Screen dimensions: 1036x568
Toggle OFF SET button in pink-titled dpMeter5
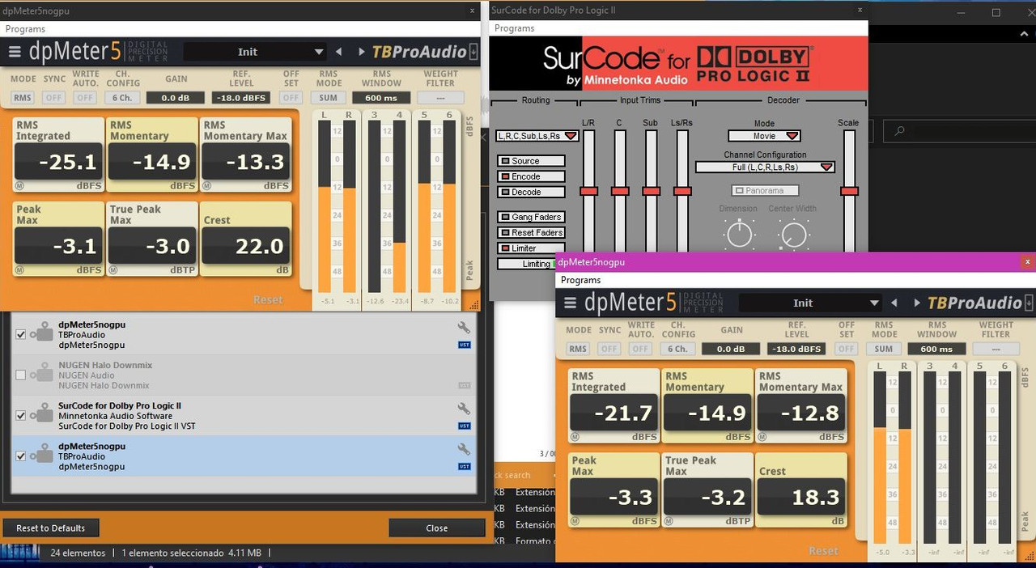(846, 349)
